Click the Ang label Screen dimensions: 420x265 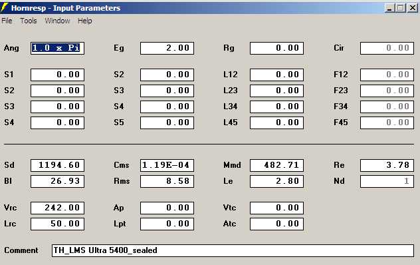click(11, 49)
